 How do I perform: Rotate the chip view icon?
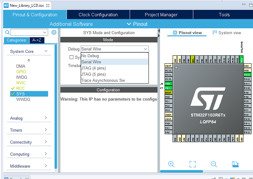pos(235,164)
